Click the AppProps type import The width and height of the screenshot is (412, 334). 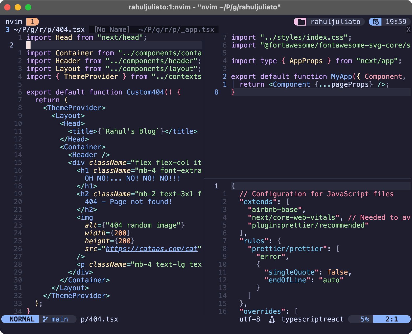pyautogui.click(x=306, y=61)
